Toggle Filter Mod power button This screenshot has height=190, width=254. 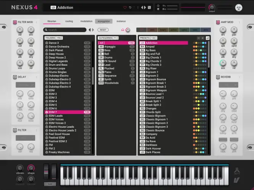coord(15,22)
